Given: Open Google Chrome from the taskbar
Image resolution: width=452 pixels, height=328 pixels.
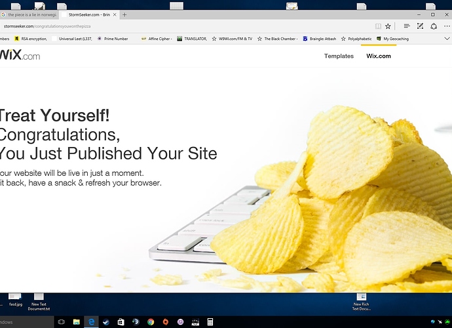Looking at the screenshot, I should [x=151, y=322].
